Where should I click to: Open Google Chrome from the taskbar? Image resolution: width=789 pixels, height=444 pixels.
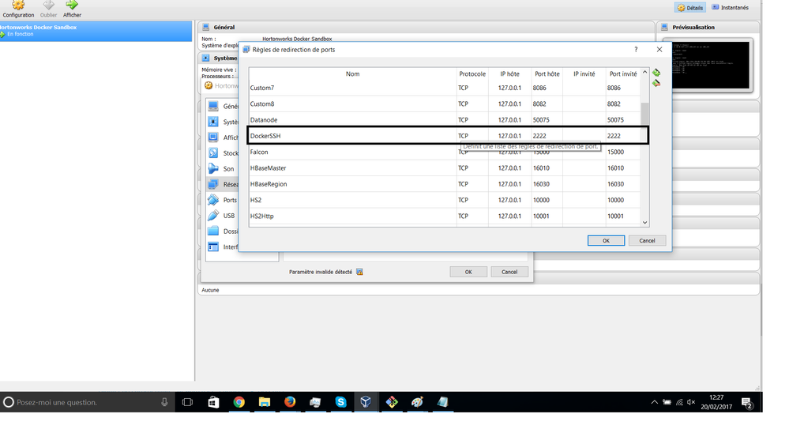(x=239, y=402)
